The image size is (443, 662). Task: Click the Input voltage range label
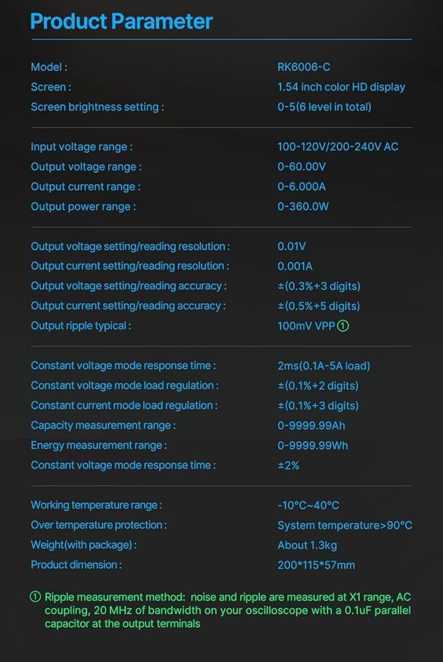pos(81,146)
